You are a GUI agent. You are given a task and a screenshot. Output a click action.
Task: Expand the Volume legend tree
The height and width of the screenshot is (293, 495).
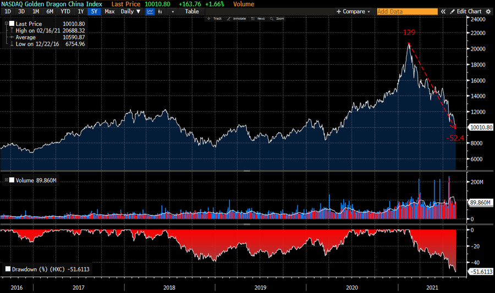tap(6, 179)
